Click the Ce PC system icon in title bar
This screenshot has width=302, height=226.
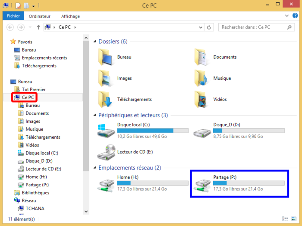click(6, 5)
